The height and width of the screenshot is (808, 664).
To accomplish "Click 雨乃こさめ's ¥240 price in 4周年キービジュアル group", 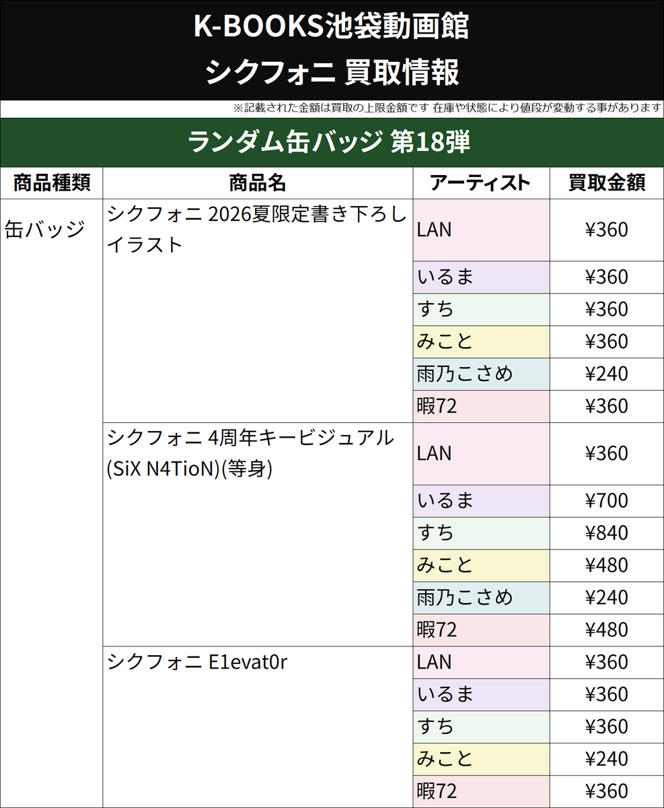I will point(607,597).
